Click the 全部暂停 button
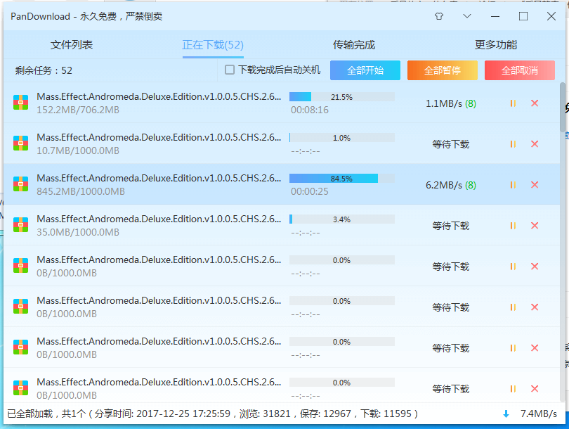The image size is (569, 429). pyautogui.click(x=443, y=70)
